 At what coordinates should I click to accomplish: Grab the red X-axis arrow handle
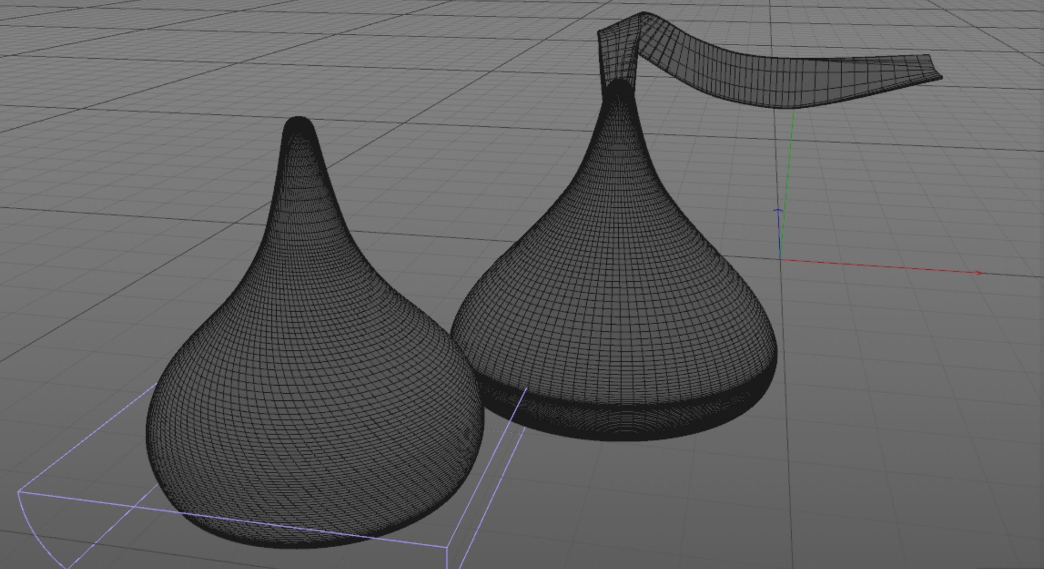pyautogui.click(x=979, y=273)
